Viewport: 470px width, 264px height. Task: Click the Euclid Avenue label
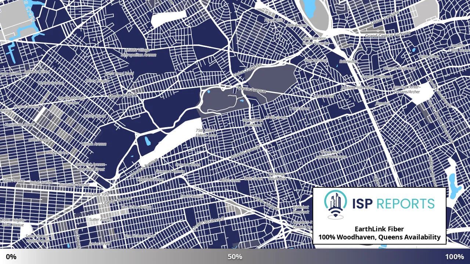(x=192, y=196)
